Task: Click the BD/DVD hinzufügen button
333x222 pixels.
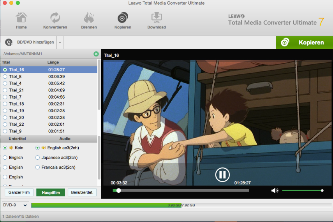Action: pos(30,42)
